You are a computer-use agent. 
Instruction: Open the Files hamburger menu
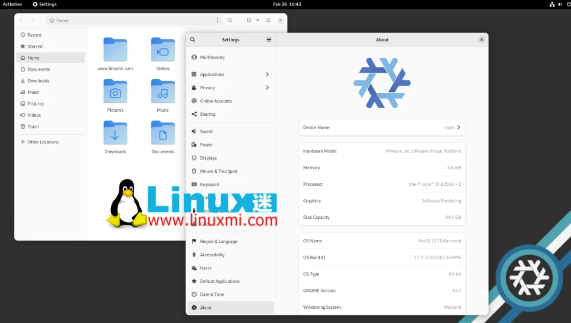(x=268, y=20)
